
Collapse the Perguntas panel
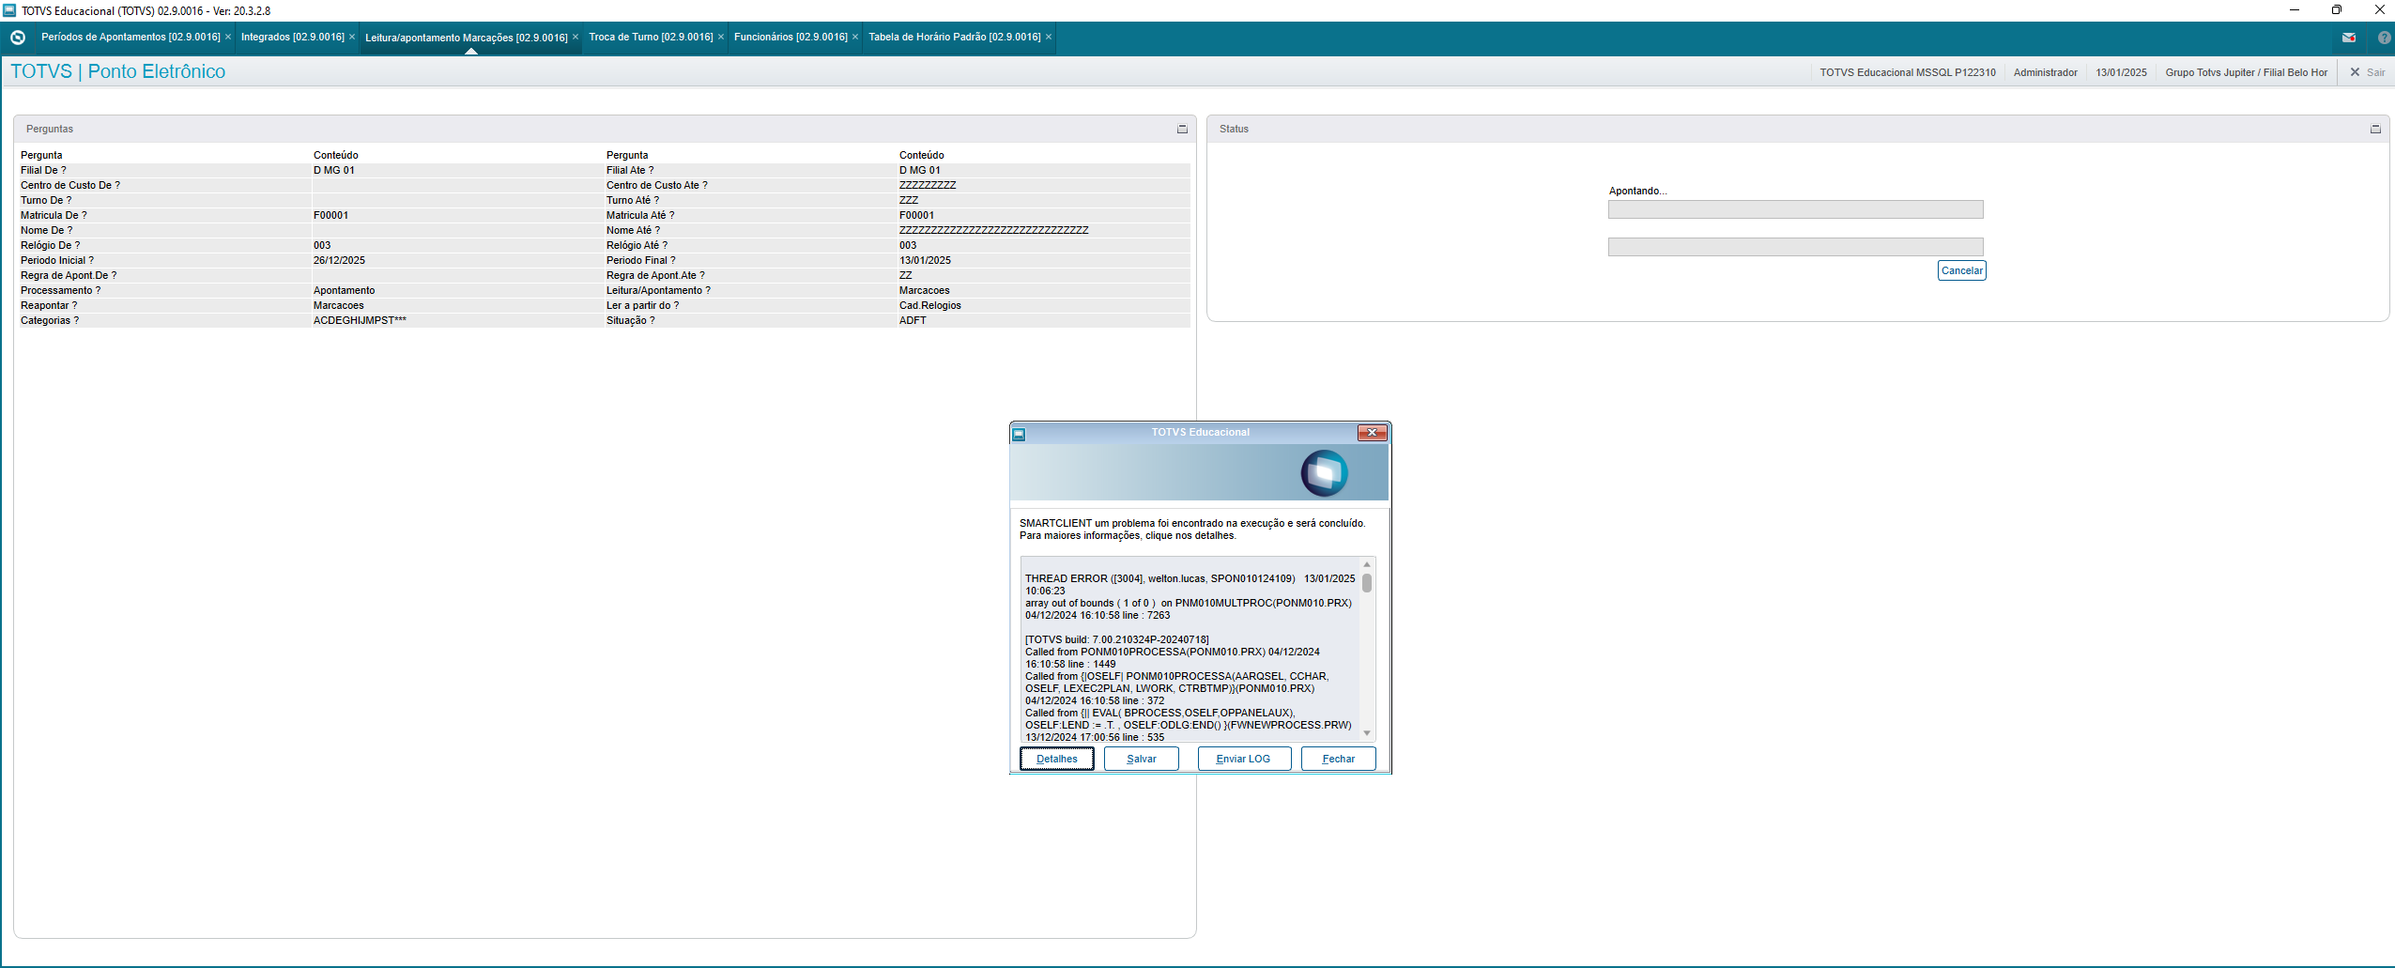pos(1182,129)
